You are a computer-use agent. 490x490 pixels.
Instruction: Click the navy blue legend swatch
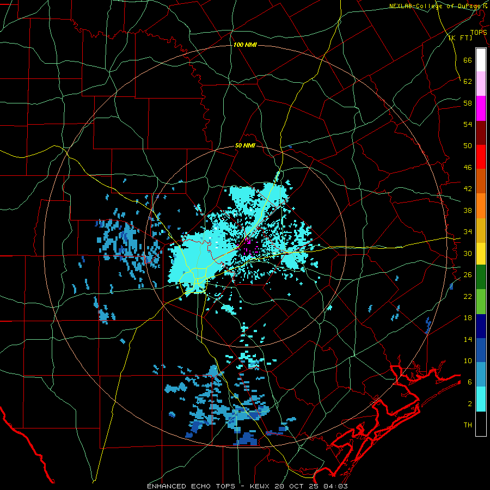pos(481,326)
